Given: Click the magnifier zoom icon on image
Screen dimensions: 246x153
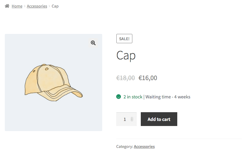Looking at the screenshot, I should click(93, 43).
